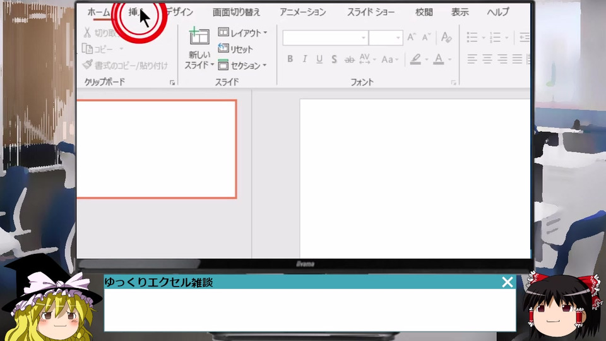
Task: Click the Format Painter brush icon
Action: point(87,64)
